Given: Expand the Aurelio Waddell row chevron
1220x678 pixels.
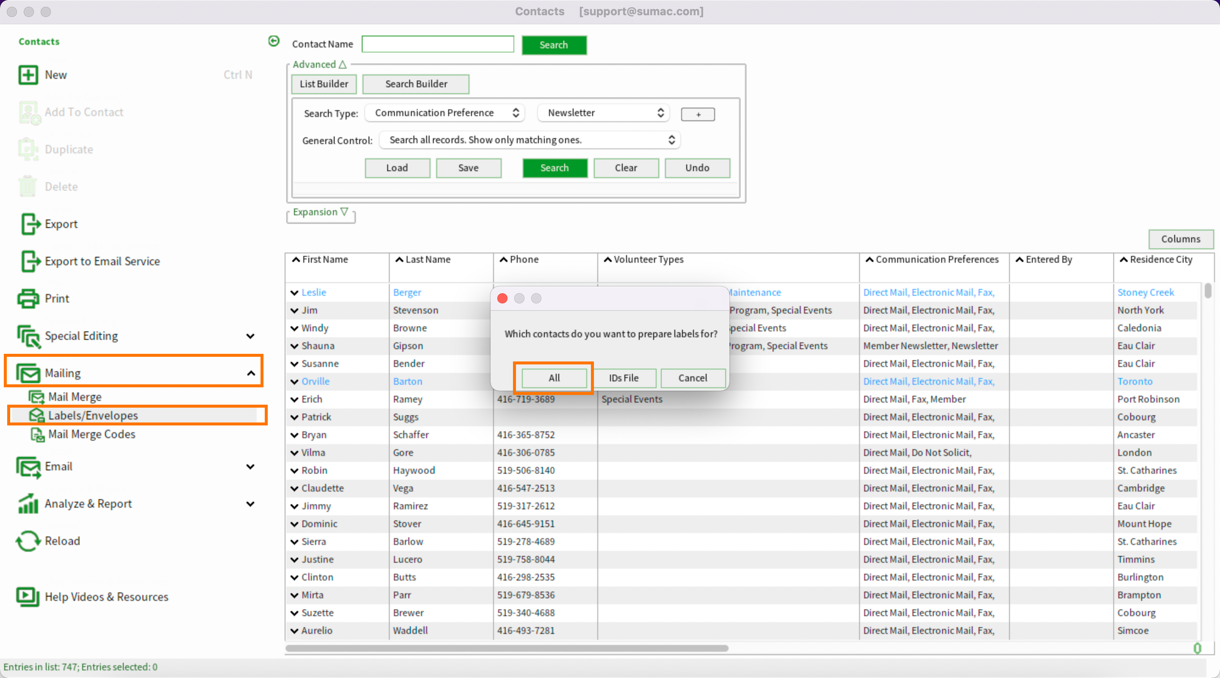Looking at the screenshot, I should click(x=294, y=631).
